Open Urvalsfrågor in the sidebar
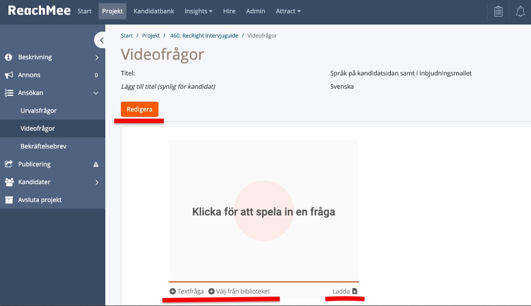Image resolution: width=531 pixels, height=306 pixels. pyautogui.click(x=53, y=111)
